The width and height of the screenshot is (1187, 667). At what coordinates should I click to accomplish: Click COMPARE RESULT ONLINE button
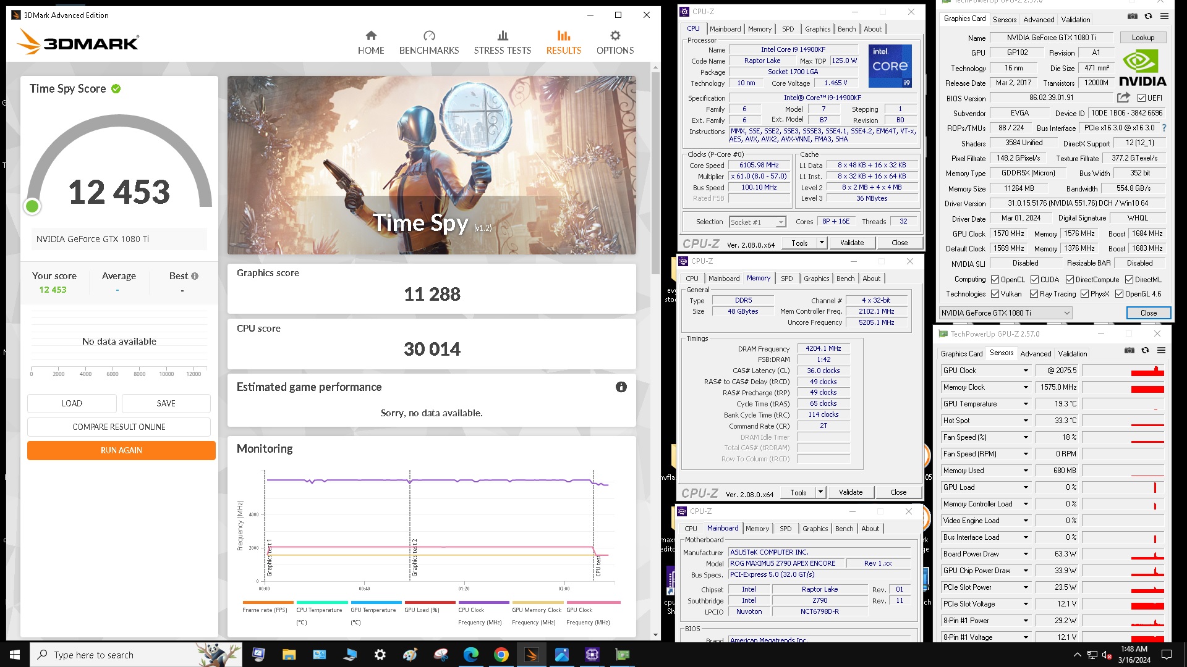pos(119,427)
